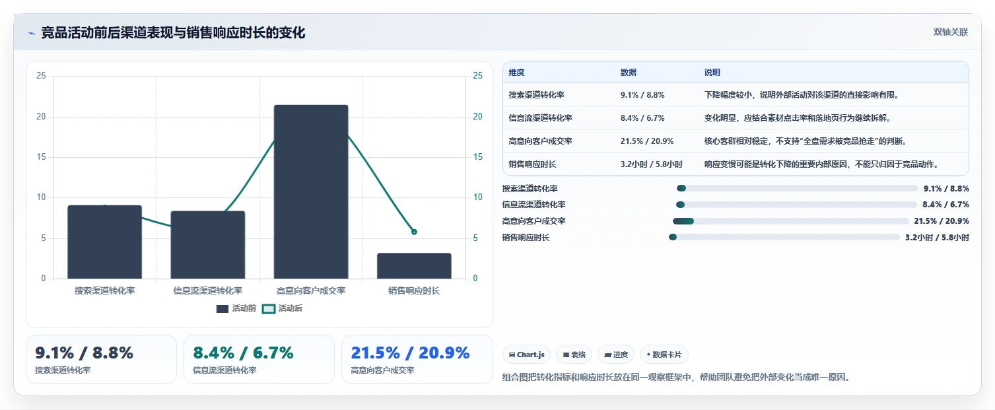Click the 高意向客户成交率 progress bar
The width and height of the screenshot is (995, 410).
tap(790, 221)
